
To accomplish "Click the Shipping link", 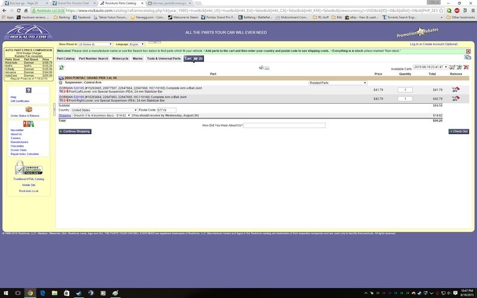I will click(x=64, y=116).
